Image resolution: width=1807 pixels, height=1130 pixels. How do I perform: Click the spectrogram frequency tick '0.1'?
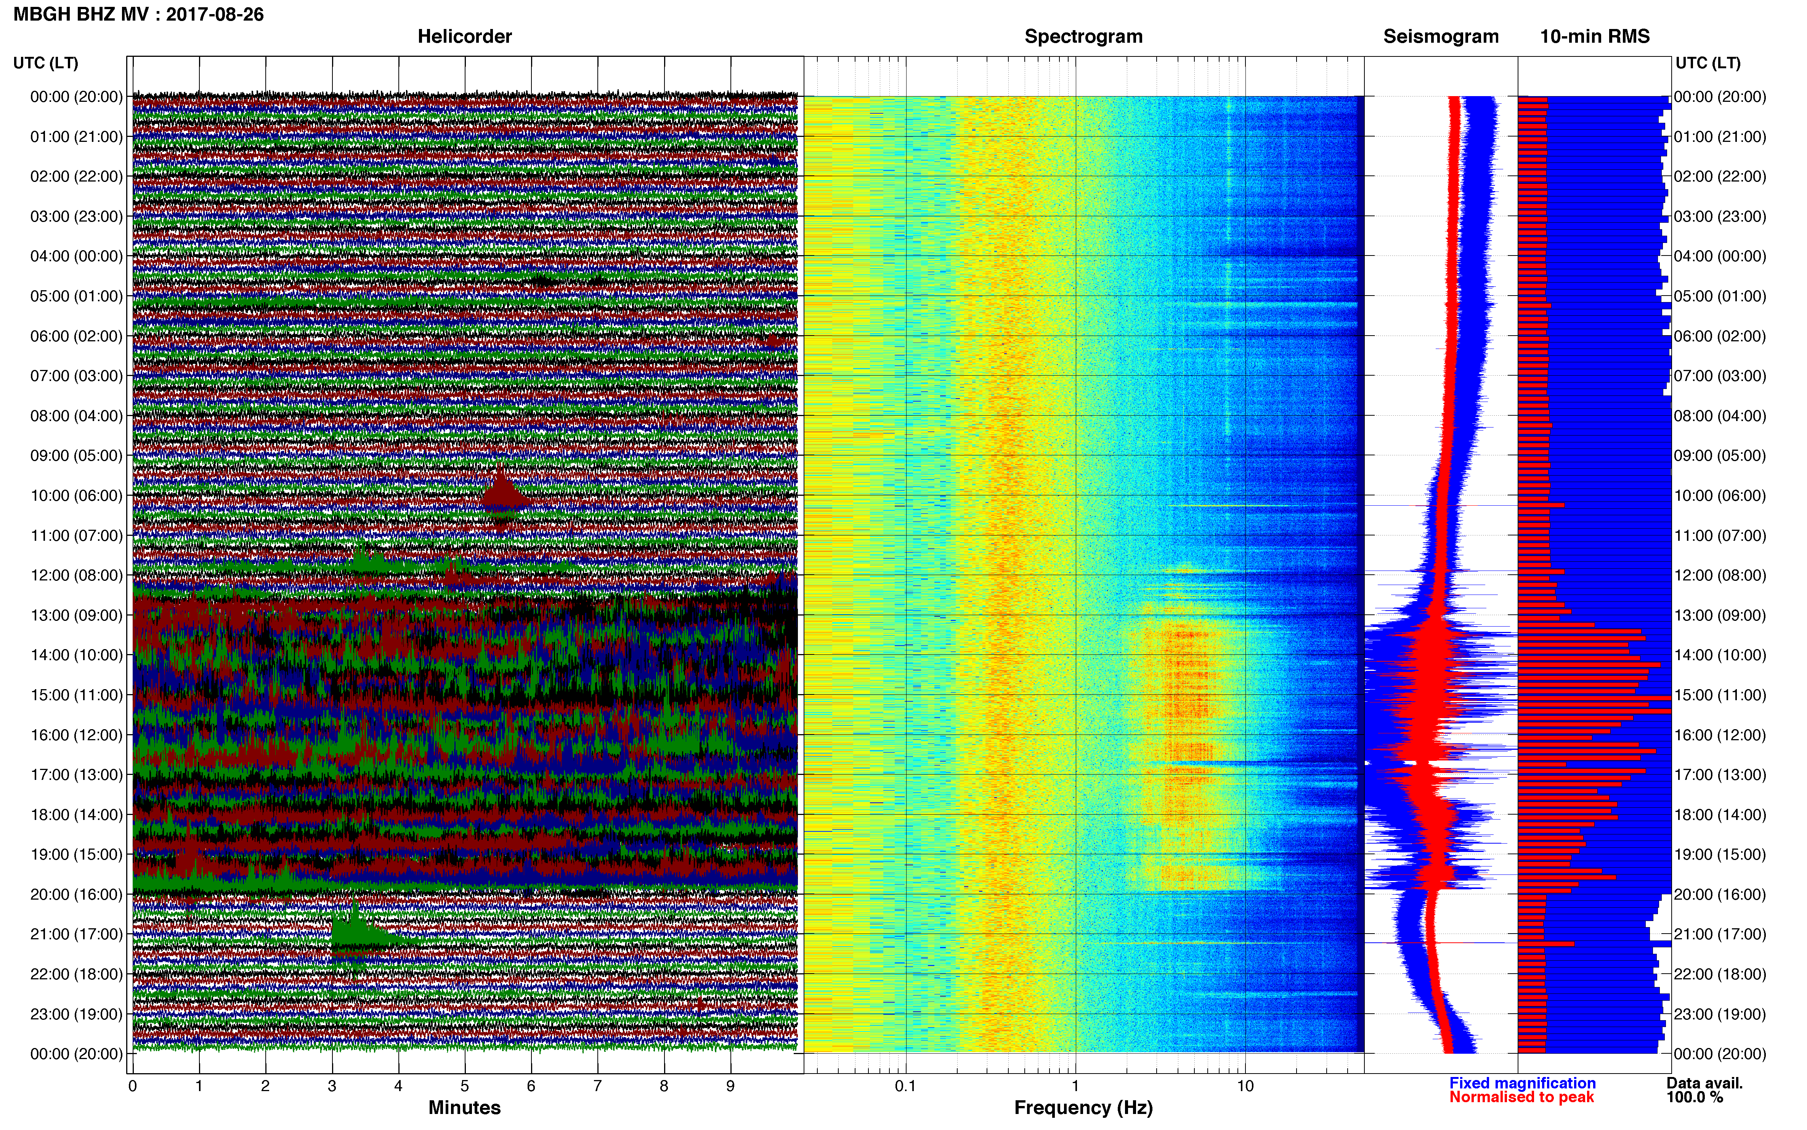pos(905,1087)
